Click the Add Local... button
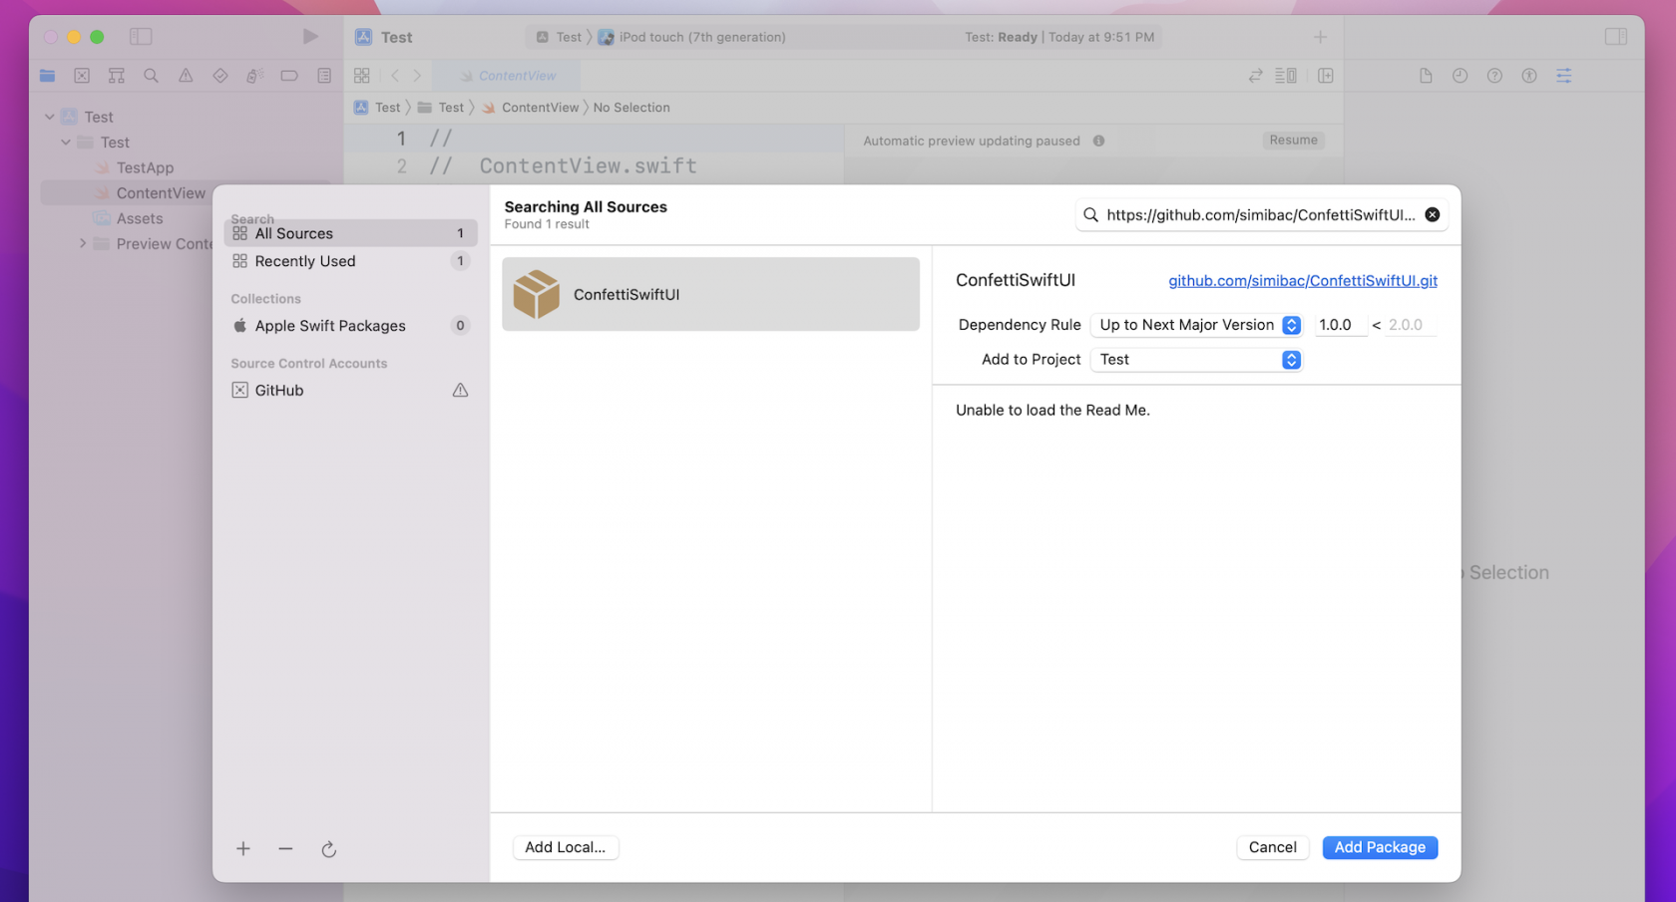Screen dimensions: 1676x902 (565, 847)
